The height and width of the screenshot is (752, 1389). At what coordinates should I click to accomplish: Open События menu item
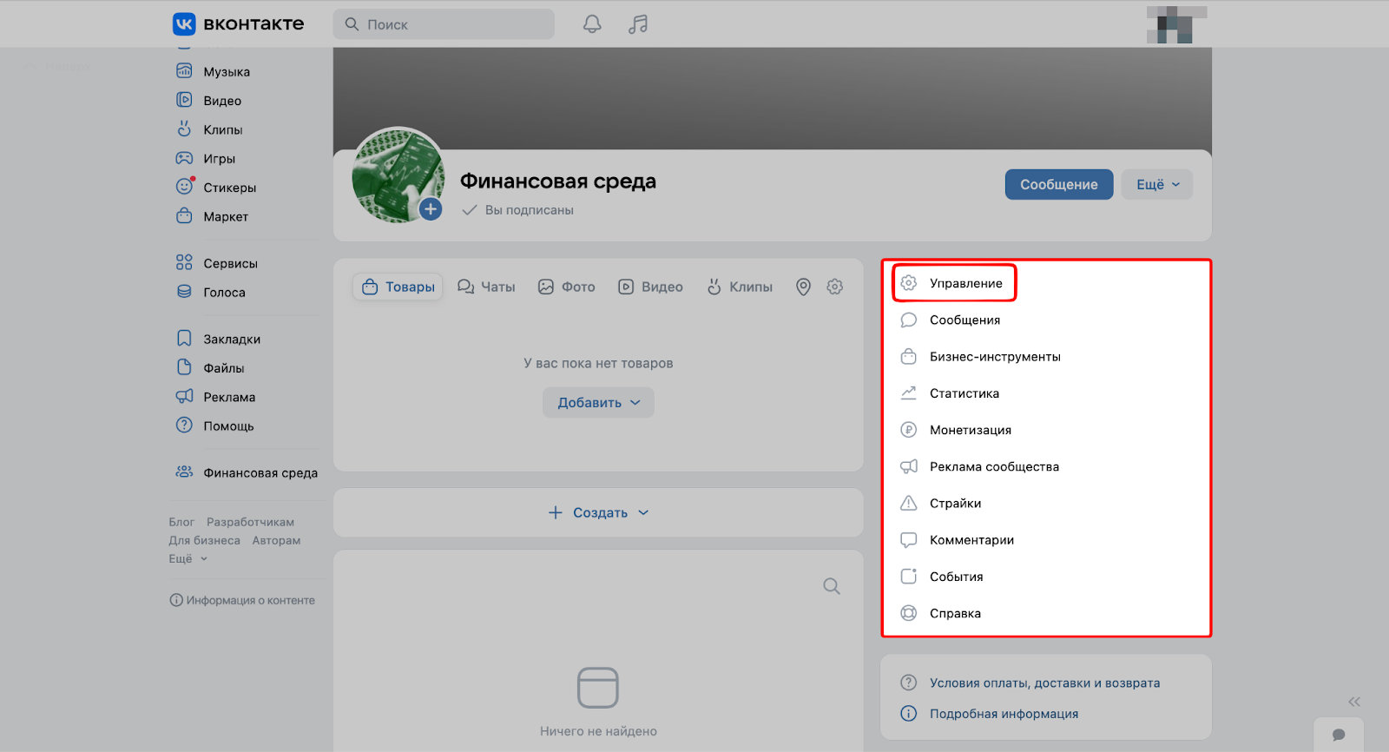pyautogui.click(x=1046, y=577)
